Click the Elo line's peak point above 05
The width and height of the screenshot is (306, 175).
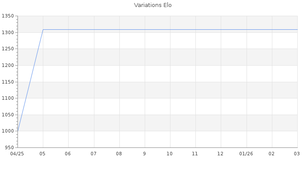click(43, 30)
